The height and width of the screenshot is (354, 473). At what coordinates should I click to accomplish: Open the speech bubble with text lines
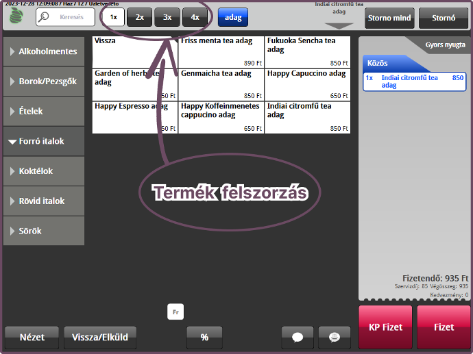tap(334, 337)
